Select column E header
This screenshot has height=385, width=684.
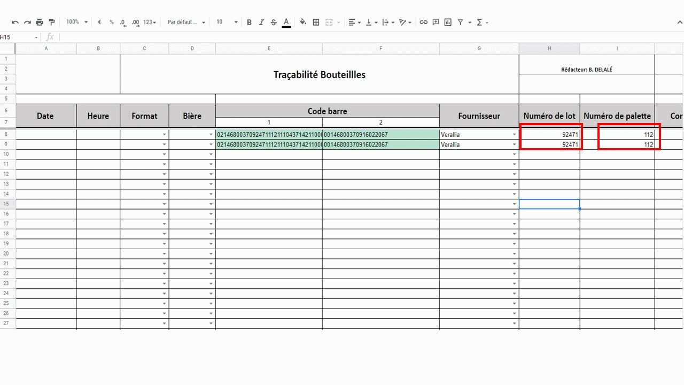click(x=269, y=49)
